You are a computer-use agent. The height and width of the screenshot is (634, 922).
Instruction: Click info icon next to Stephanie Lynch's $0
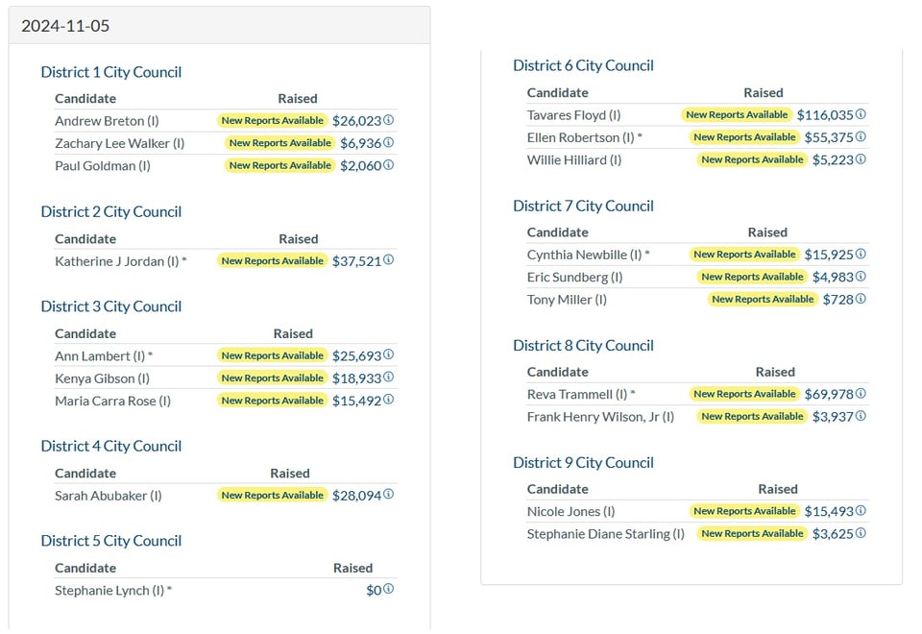[389, 590]
